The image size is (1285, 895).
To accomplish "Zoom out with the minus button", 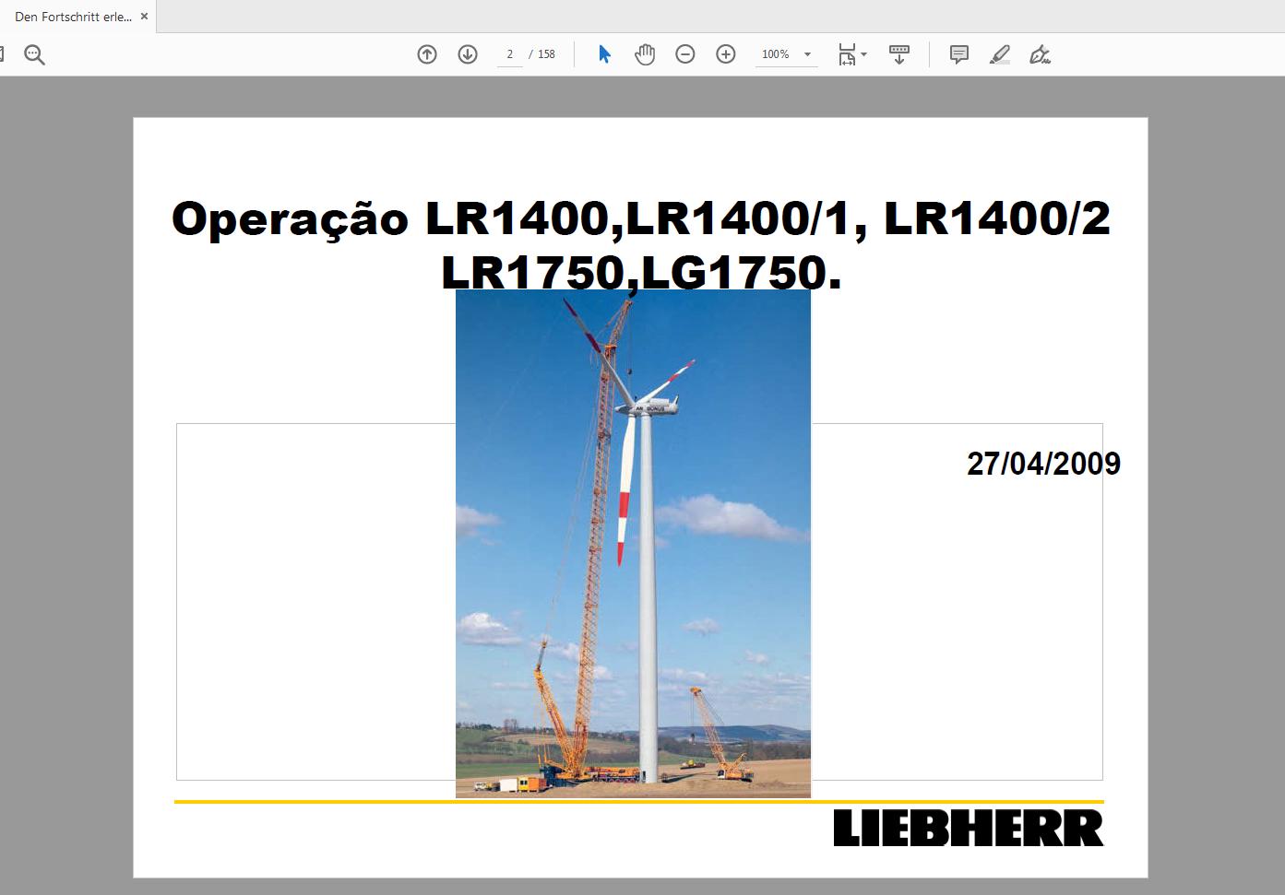I will (x=685, y=54).
